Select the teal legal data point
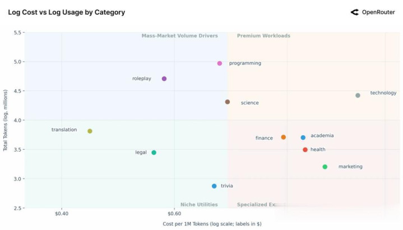Viewport: 403px width, 230px height. coord(154,153)
